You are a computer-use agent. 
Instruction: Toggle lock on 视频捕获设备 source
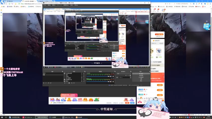click(84, 80)
